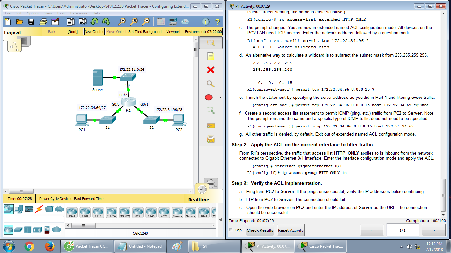Click Power Cycle Devices

pos(56,199)
